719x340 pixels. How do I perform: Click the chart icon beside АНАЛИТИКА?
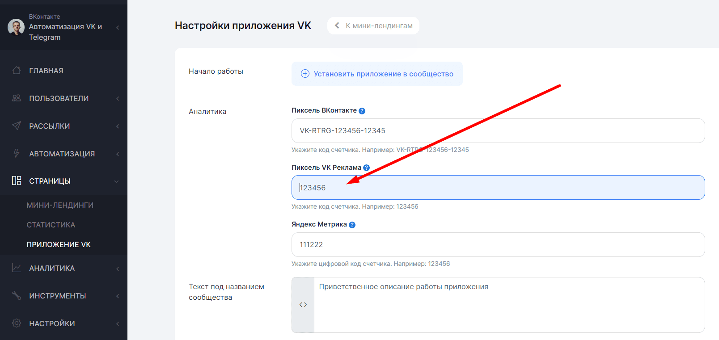click(17, 268)
